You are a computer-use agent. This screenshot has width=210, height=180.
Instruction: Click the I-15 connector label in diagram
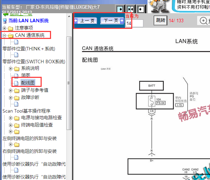click(179, 105)
